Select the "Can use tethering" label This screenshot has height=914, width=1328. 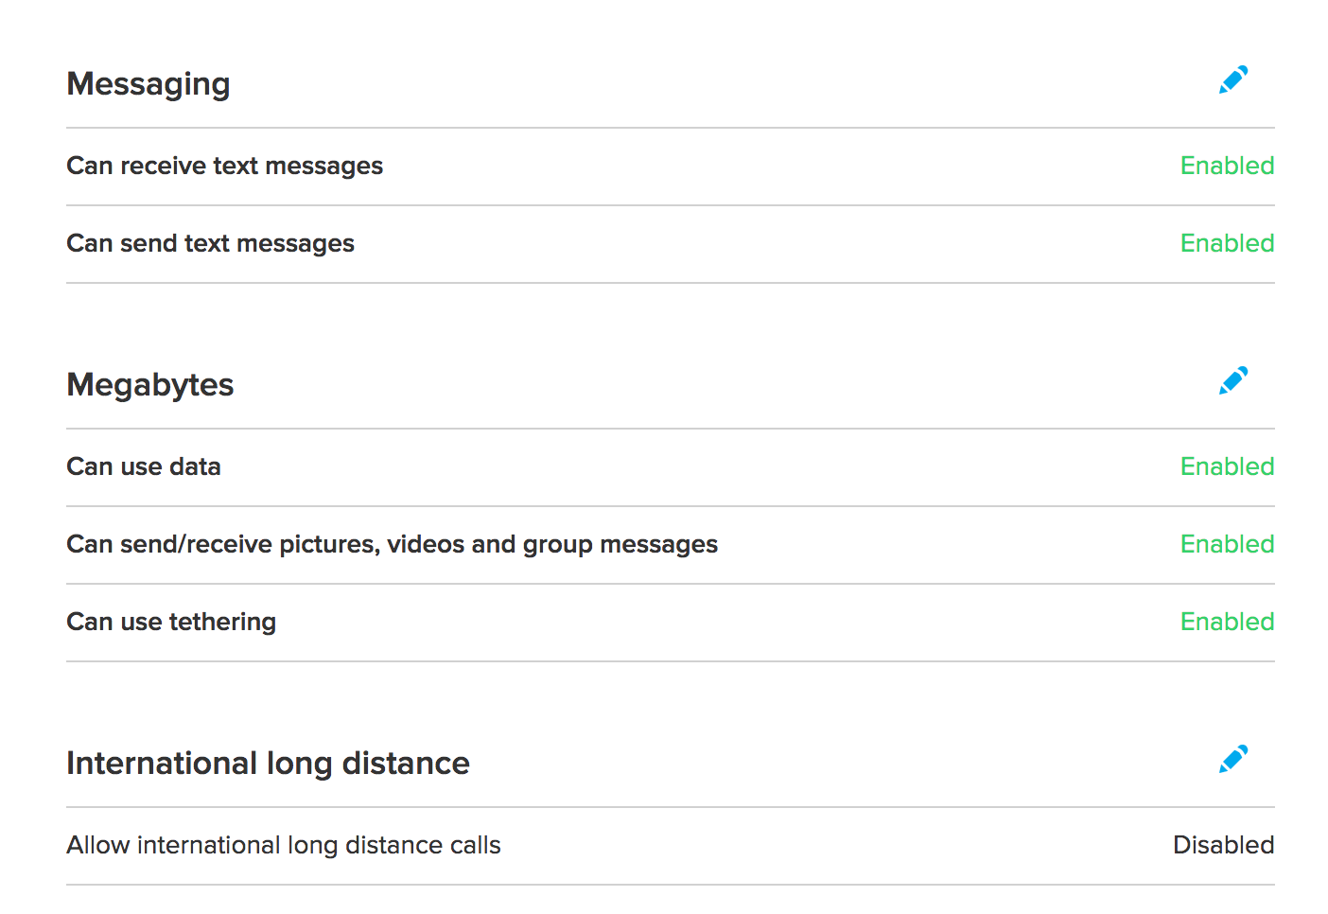pos(171,622)
